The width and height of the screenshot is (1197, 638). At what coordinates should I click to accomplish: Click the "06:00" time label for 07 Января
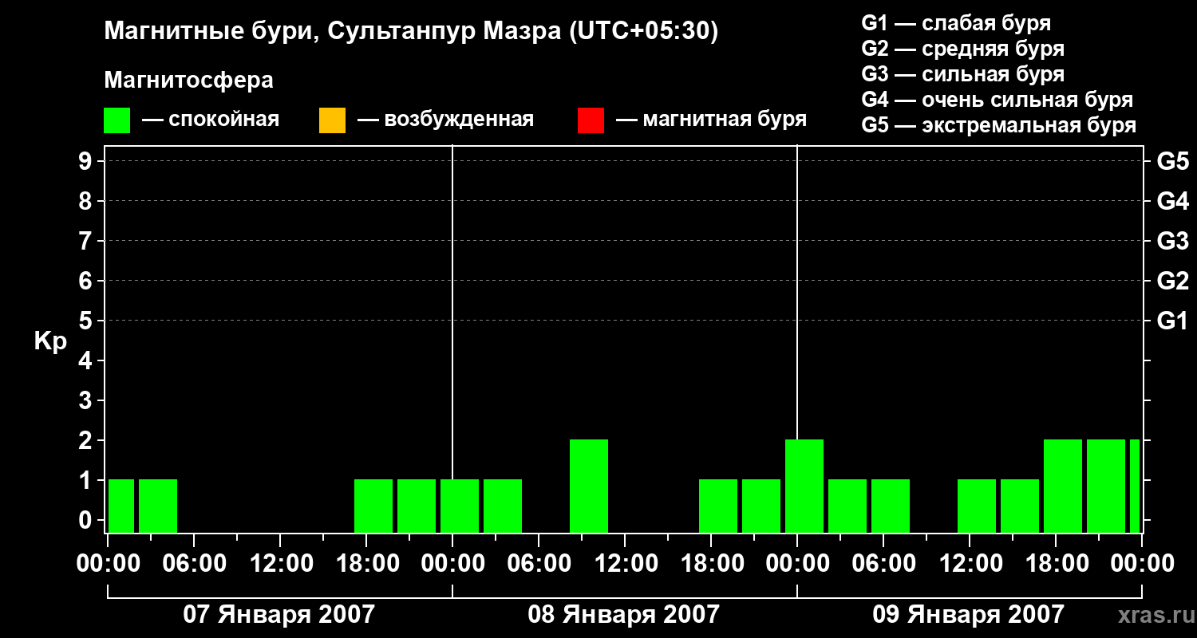194,563
